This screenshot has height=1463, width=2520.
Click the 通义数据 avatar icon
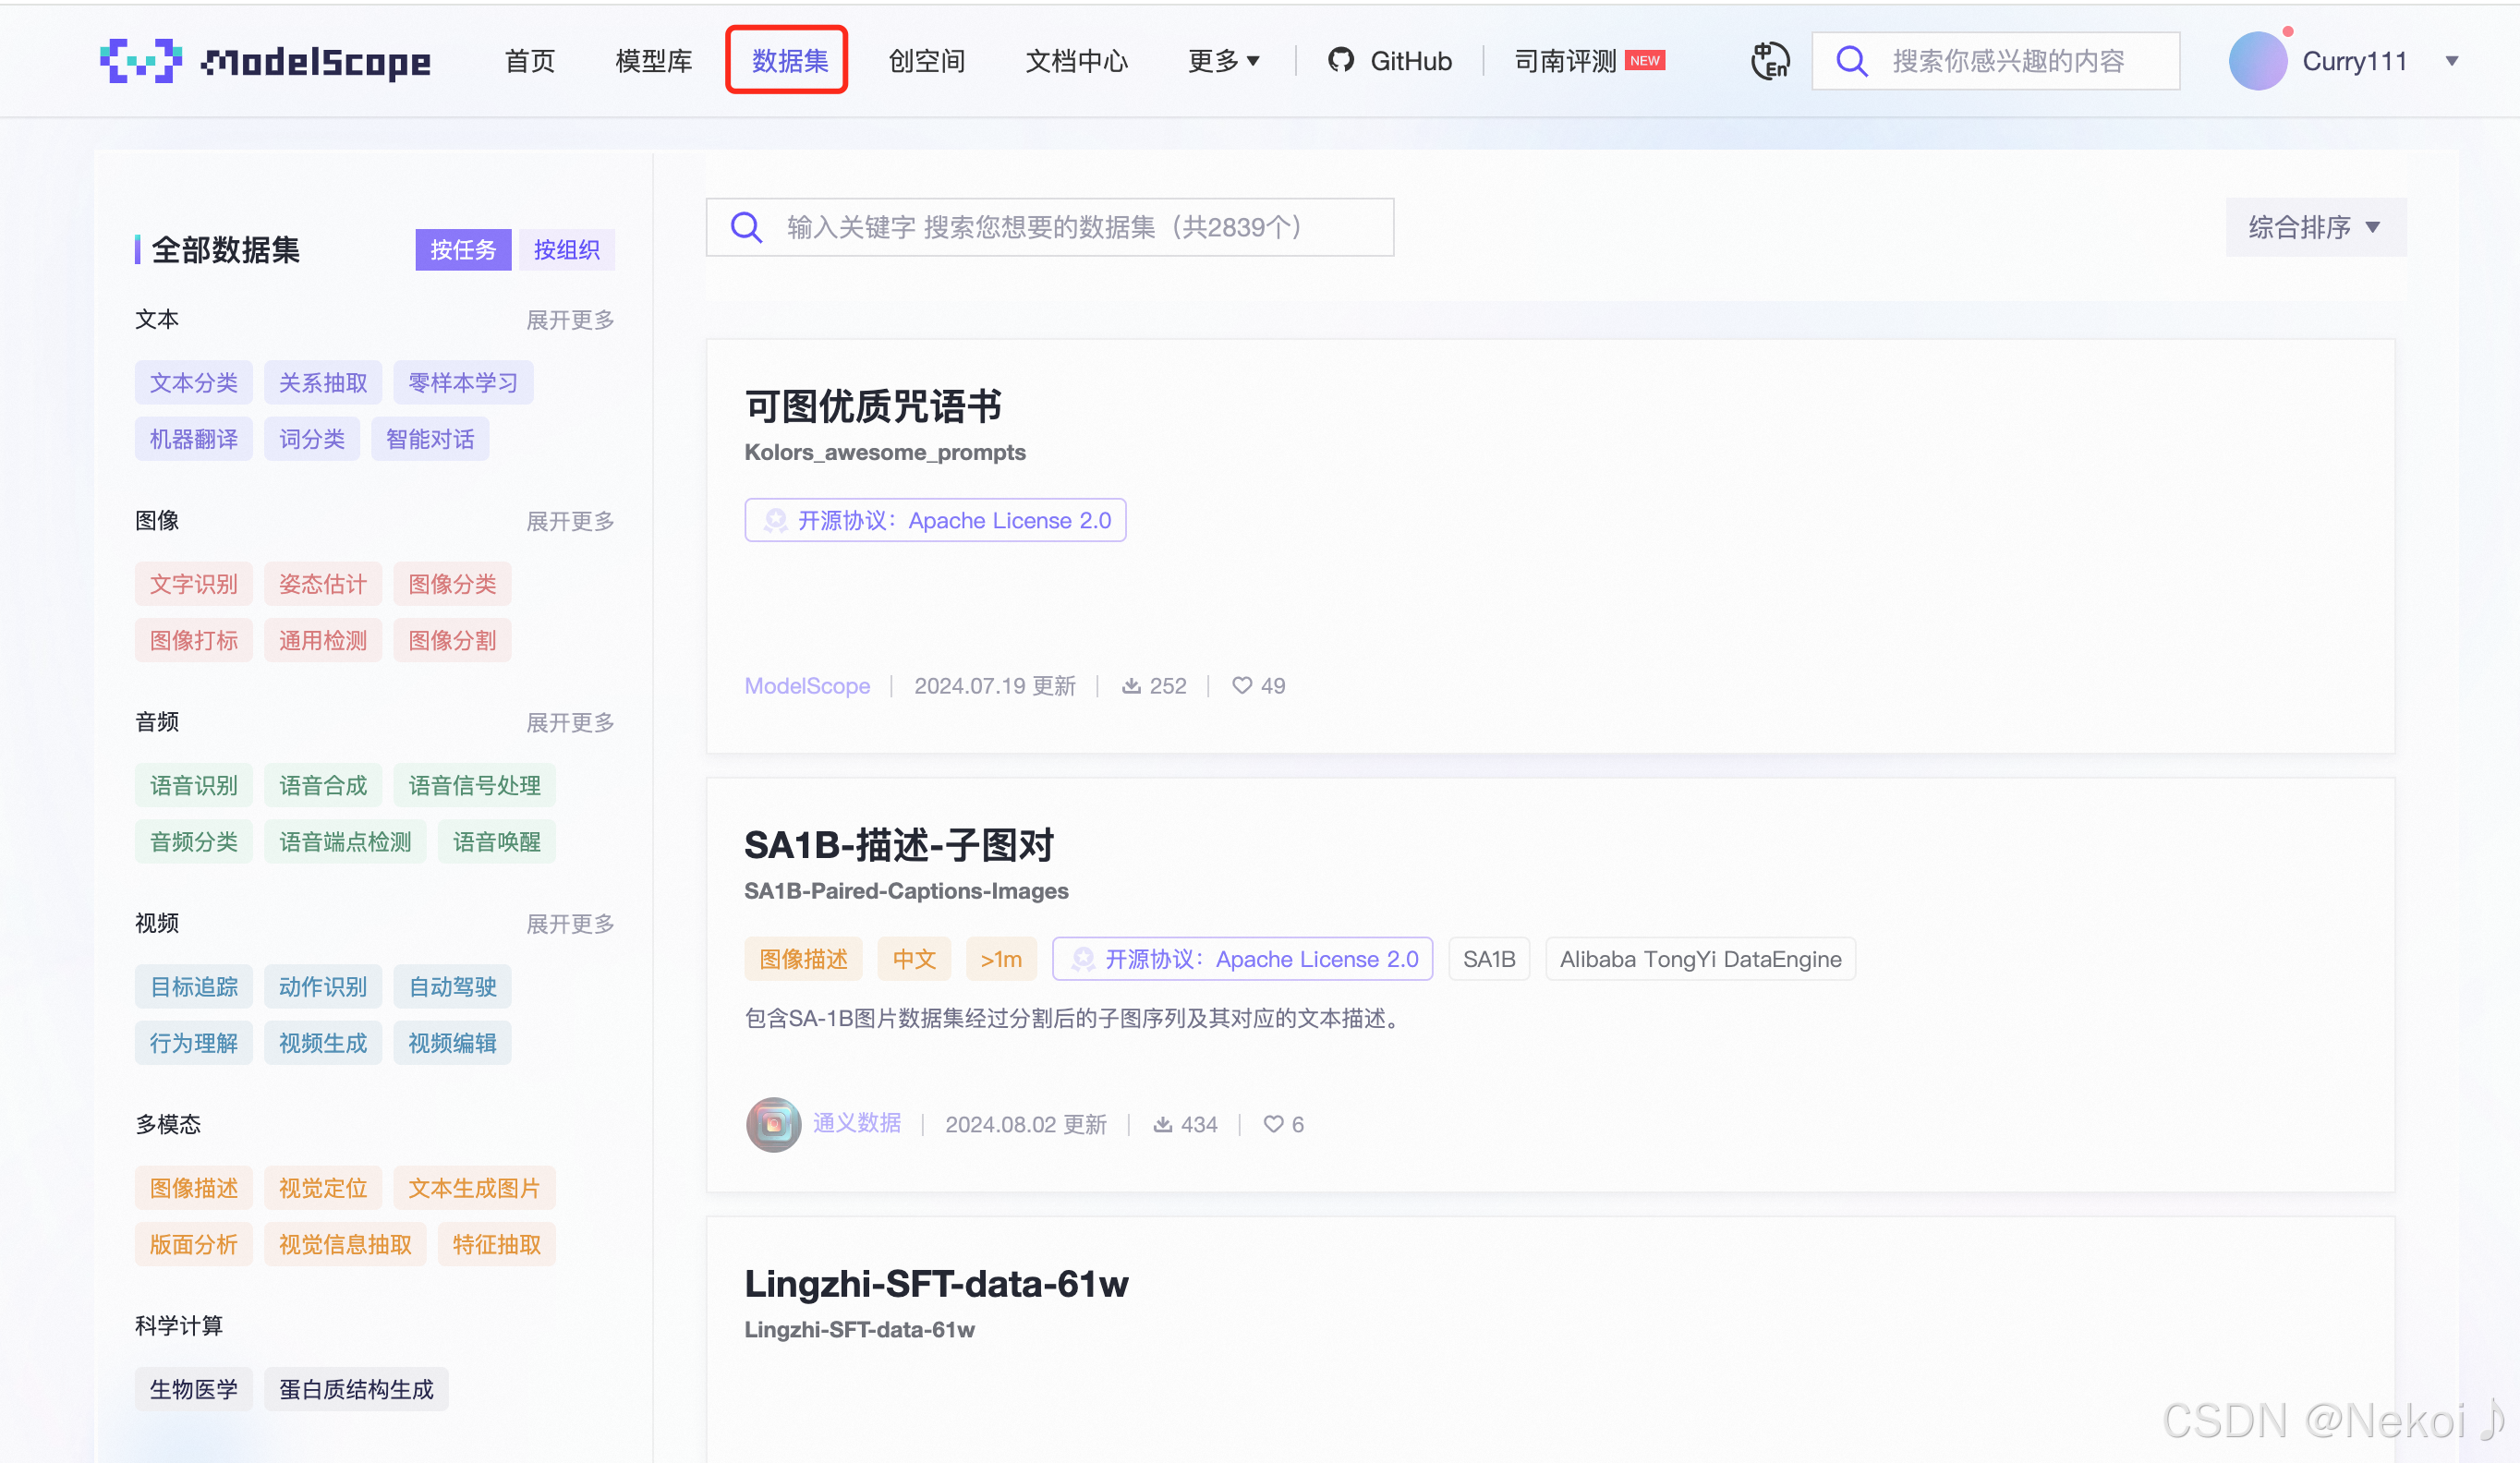pyautogui.click(x=772, y=1124)
